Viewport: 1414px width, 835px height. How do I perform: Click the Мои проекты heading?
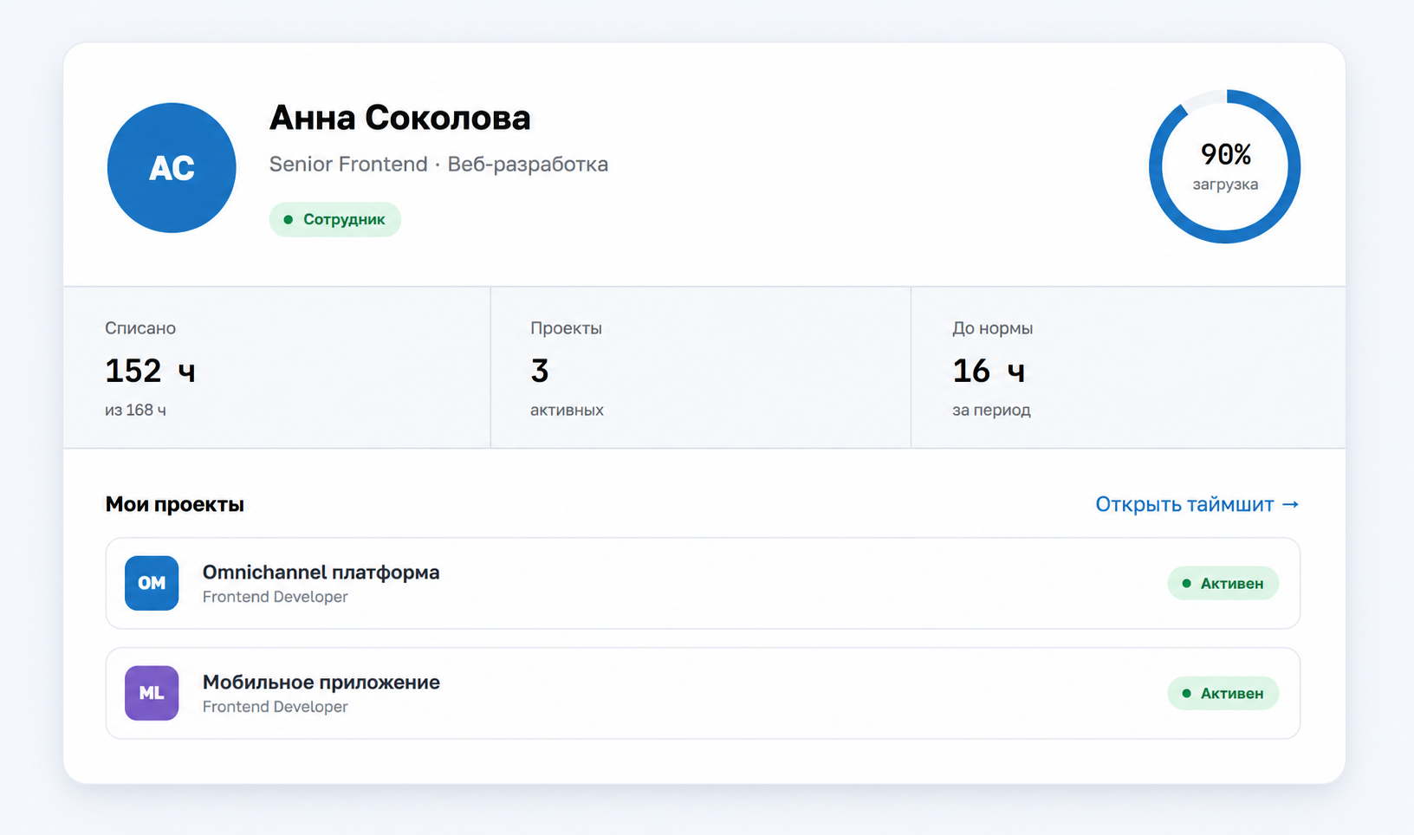(175, 504)
